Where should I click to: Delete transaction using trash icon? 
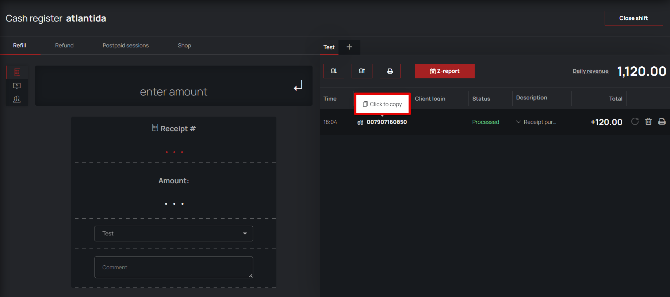[648, 121]
